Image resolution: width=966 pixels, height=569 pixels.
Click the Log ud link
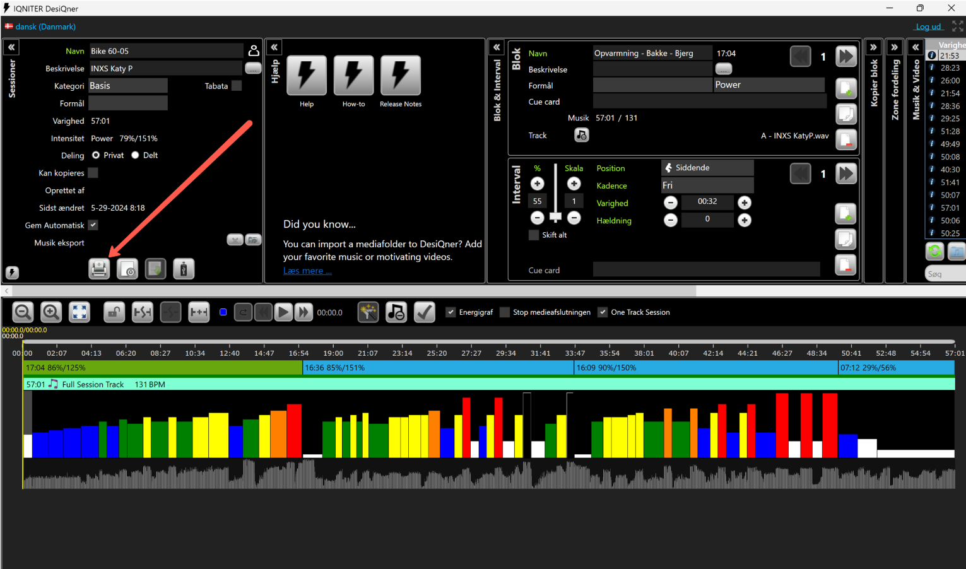(928, 26)
